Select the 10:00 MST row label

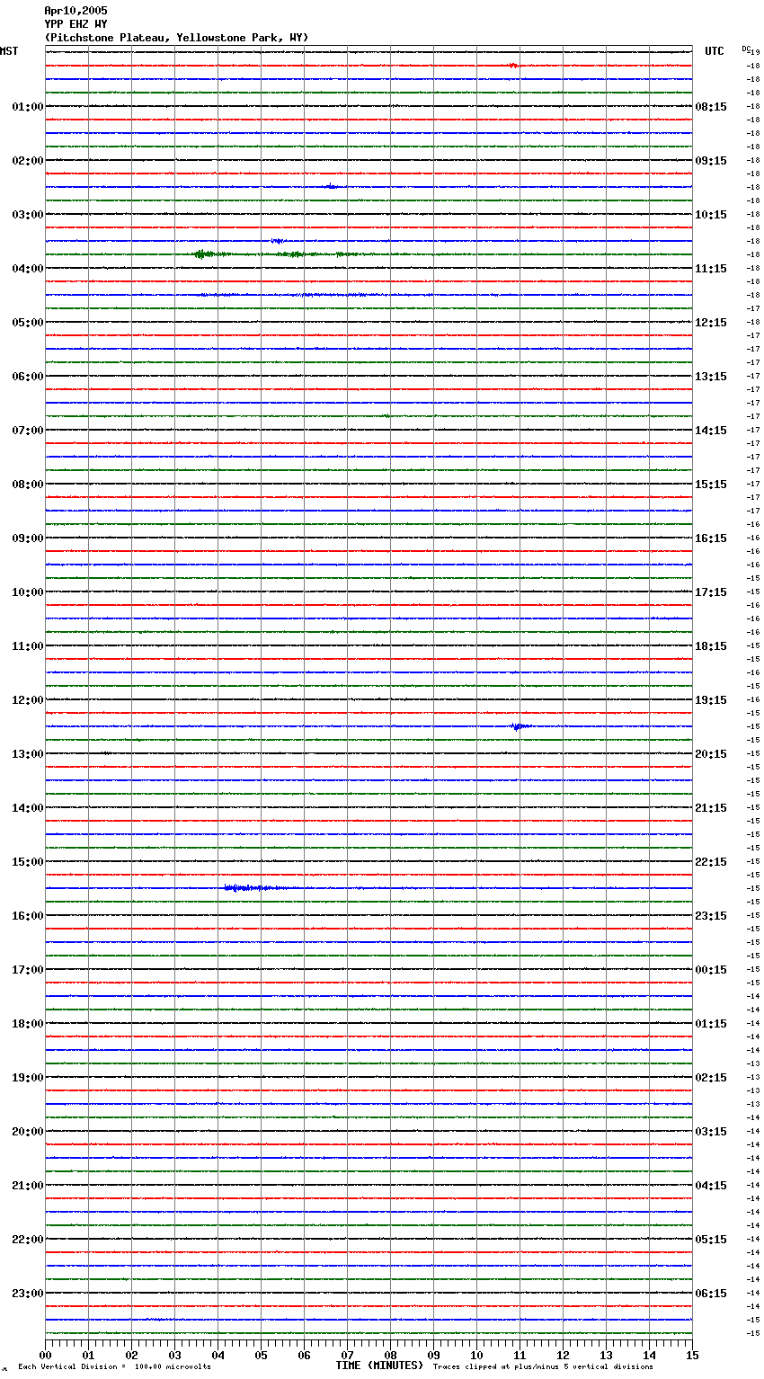coord(28,592)
